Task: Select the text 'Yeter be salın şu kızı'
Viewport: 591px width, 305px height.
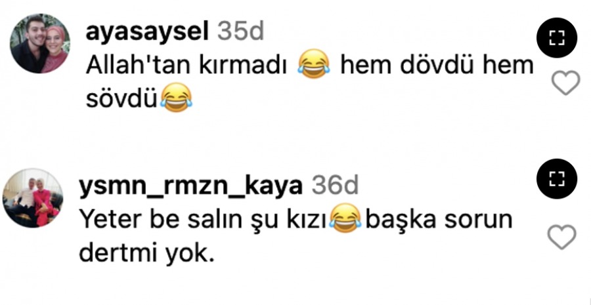Action: 203,220
